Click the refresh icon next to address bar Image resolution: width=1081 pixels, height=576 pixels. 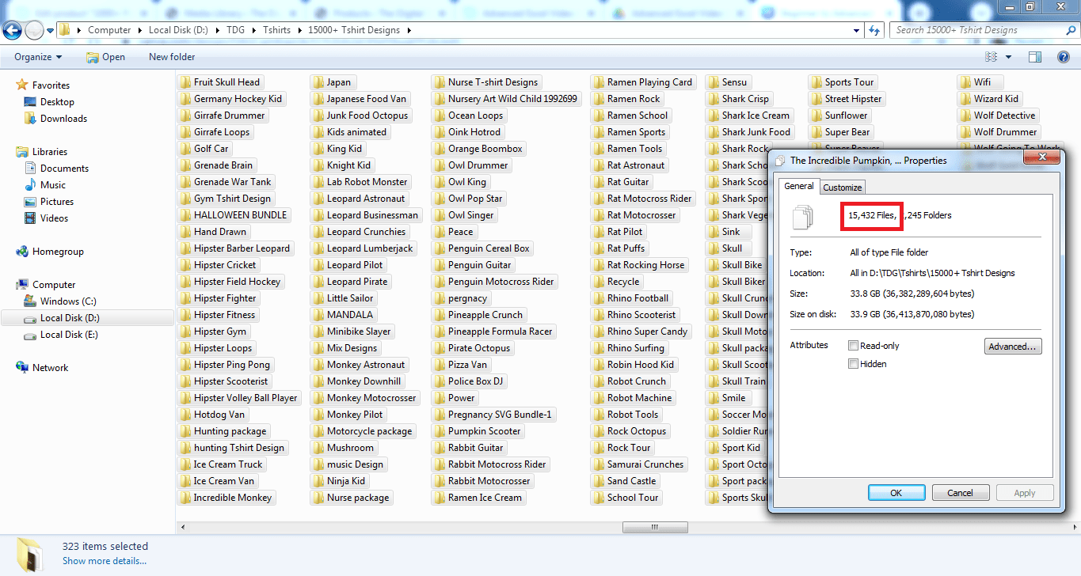click(x=874, y=30)
